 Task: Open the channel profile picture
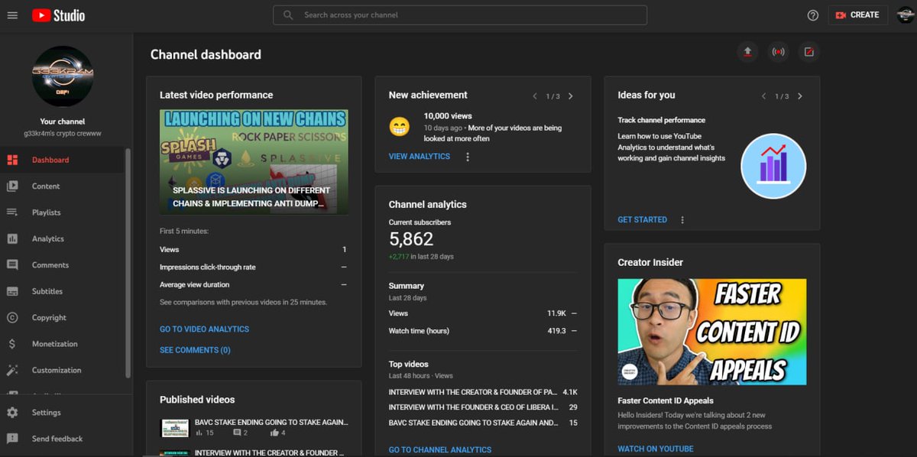click(63, 76)
